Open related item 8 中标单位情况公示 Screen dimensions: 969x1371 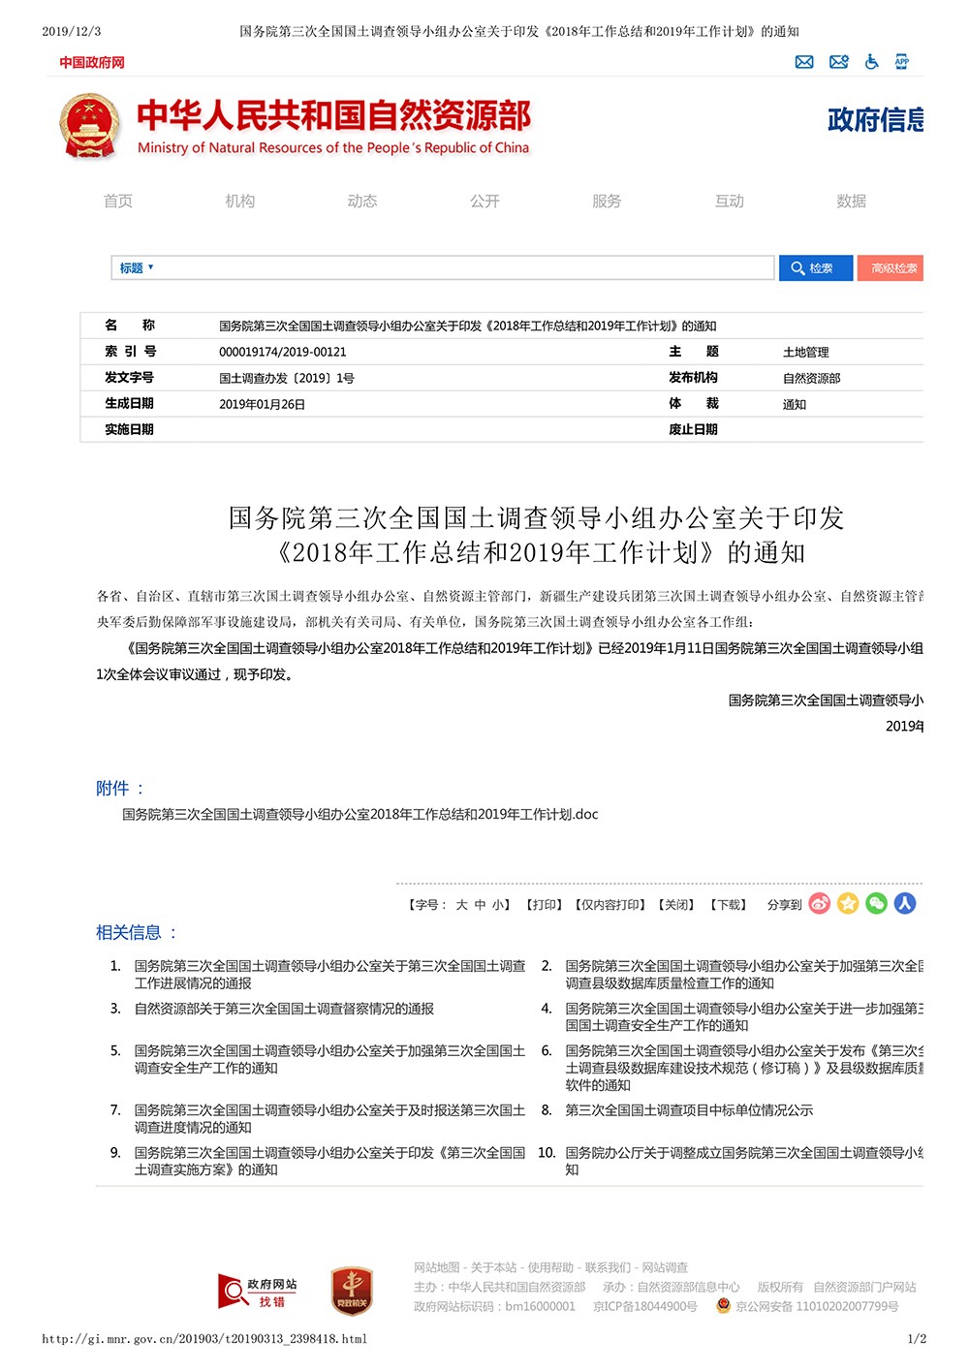coord(689,1110)
